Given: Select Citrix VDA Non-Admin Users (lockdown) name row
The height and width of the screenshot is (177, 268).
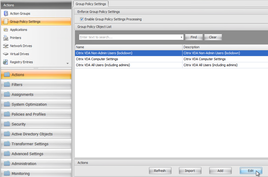Looking at the screenshot, I should click(x=129, y=53).
